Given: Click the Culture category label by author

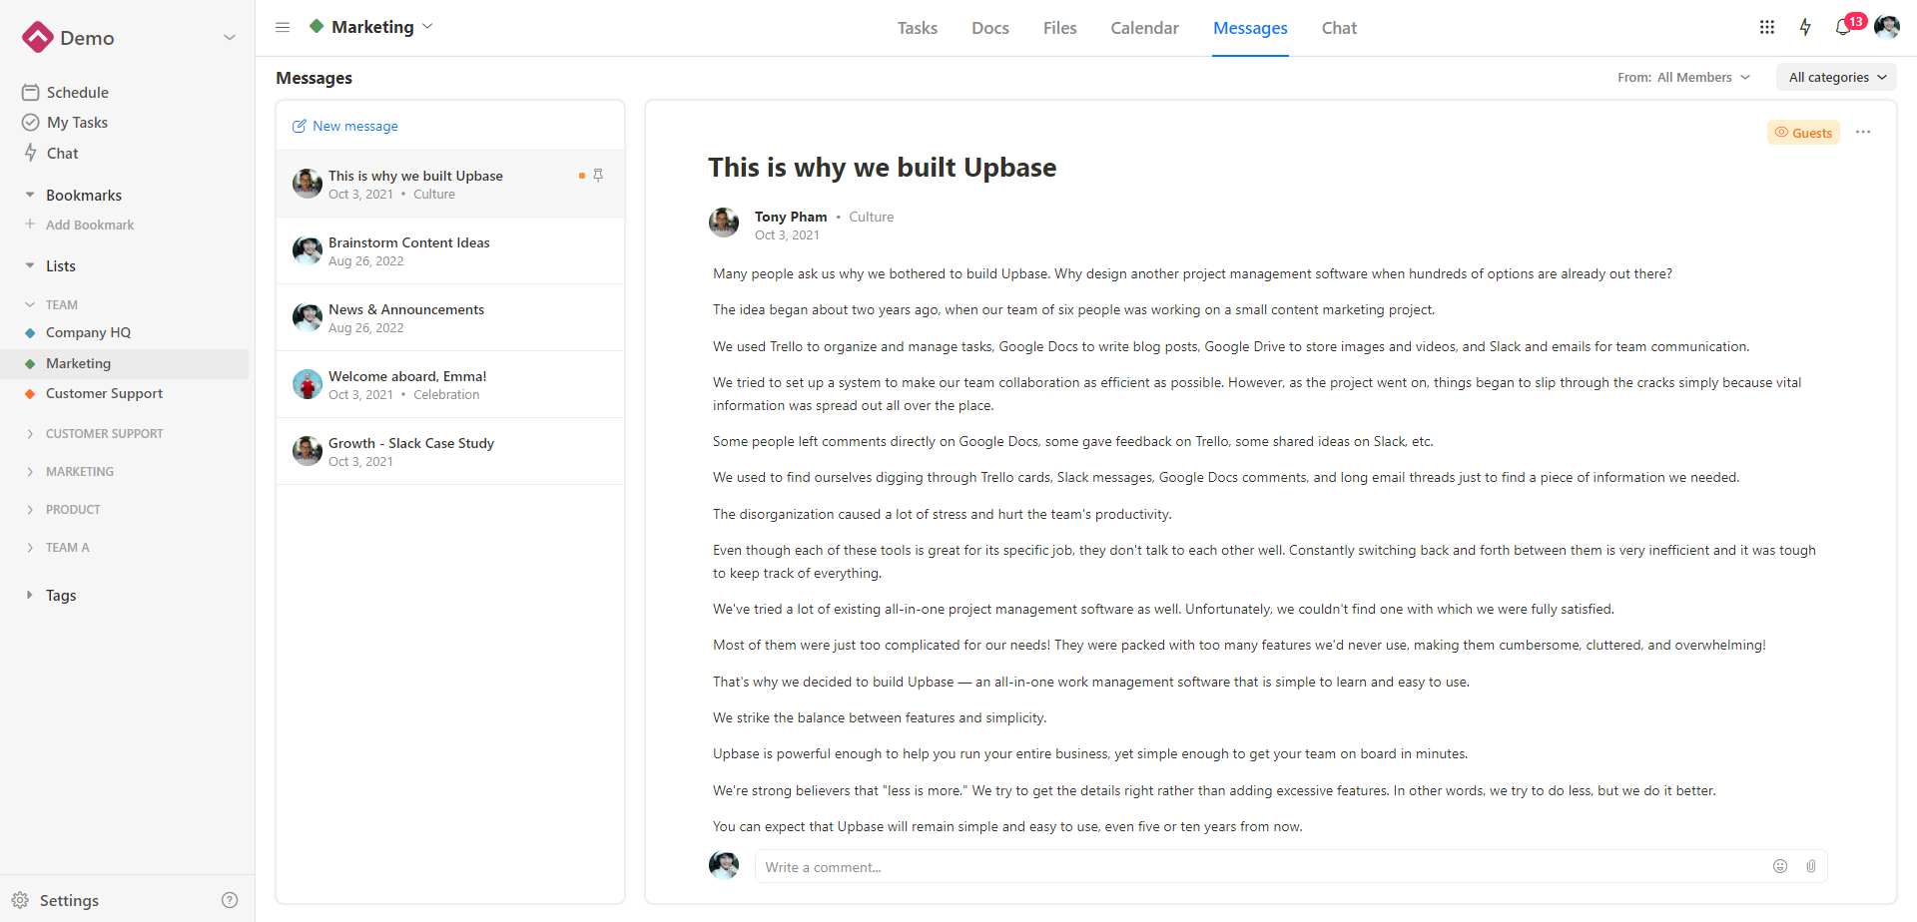Looking at the screenshot, I should (871, 217).
